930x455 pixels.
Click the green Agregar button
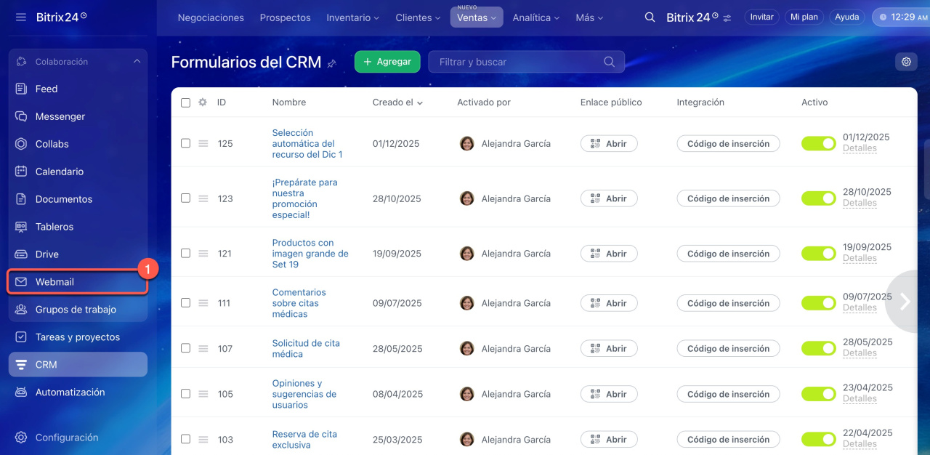point(387,62)
